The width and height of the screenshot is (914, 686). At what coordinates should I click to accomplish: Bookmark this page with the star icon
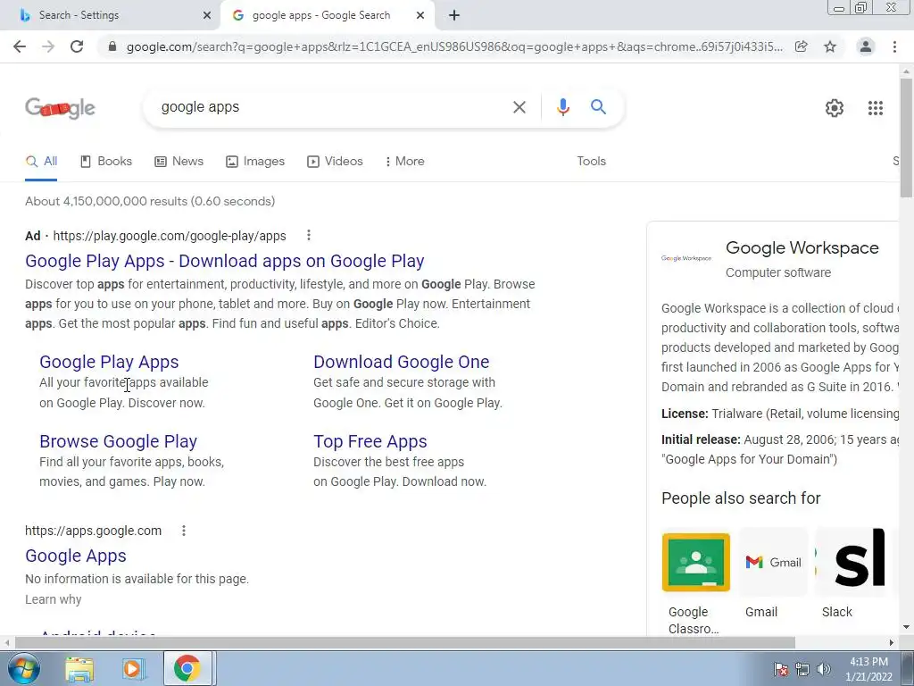[830, 46]
